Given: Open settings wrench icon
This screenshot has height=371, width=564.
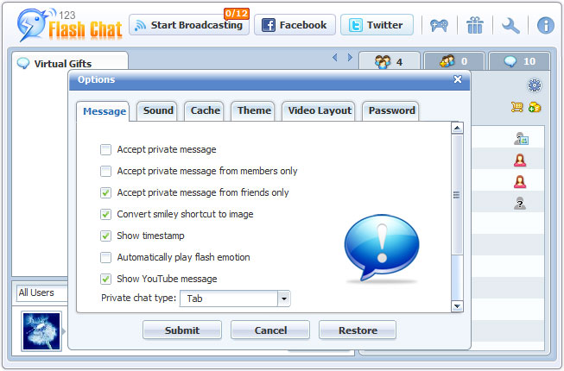Looking at the screenshot, I should pyautogui.click(x=510, y=25).
